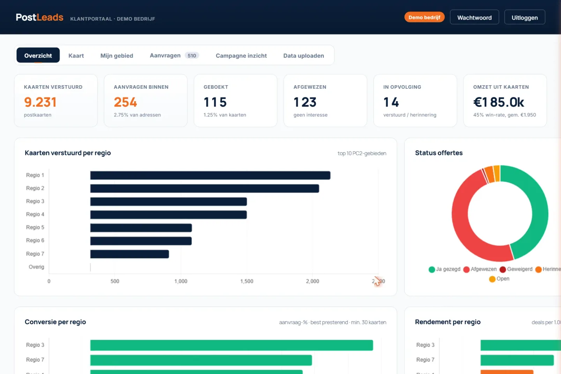The image size is (561, 374).
Task: Click the Kaarten verstuurd card
Action: point(56,100)
